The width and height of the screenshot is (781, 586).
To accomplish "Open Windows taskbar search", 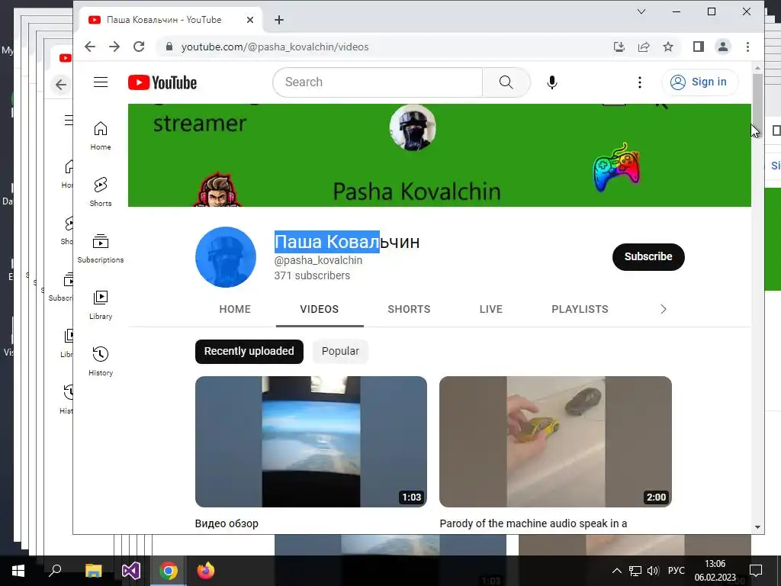I will coord(55,571).
